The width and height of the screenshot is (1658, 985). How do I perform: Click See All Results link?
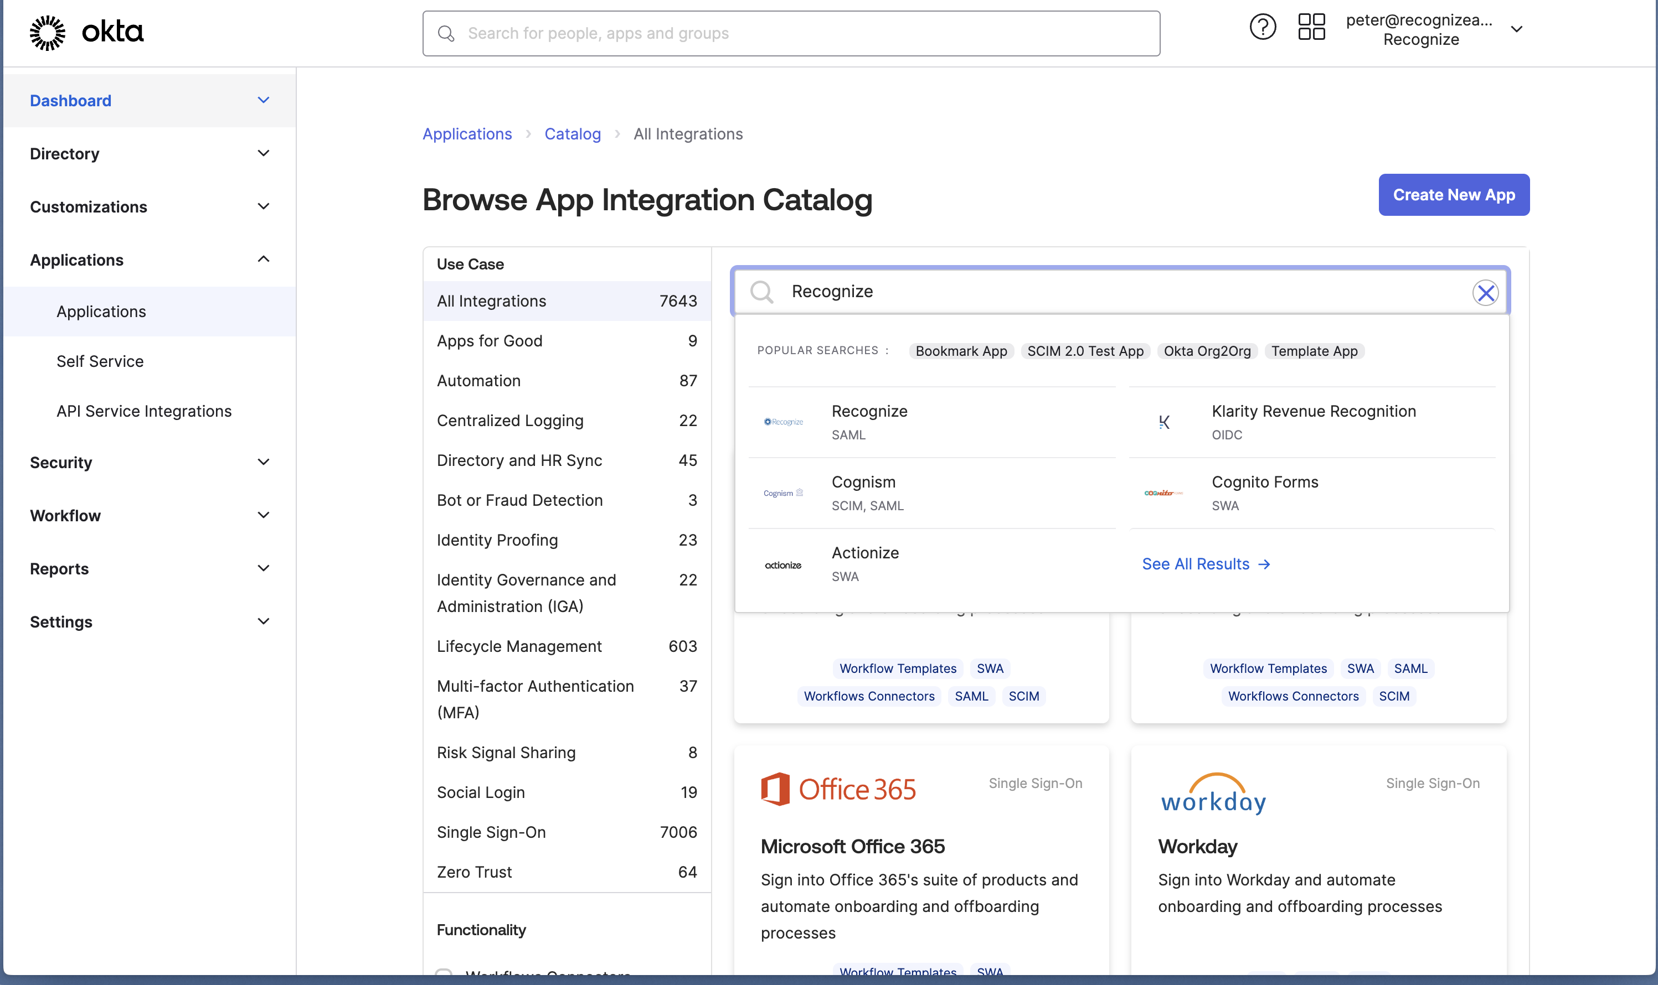1206,563
